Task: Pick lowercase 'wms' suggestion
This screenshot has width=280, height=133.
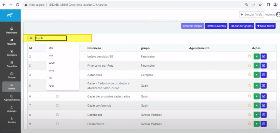Action: (63, 70)
